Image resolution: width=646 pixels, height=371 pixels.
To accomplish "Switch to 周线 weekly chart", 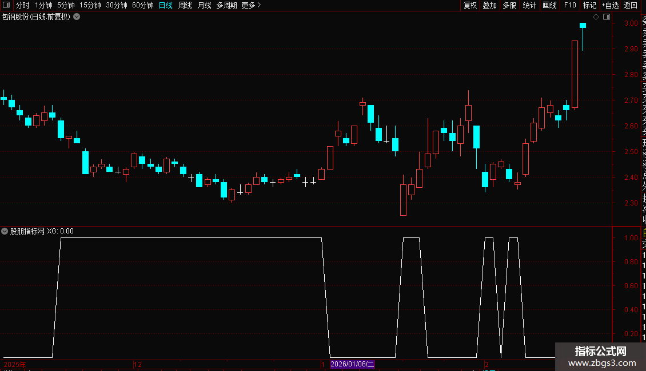I will 185,5.
